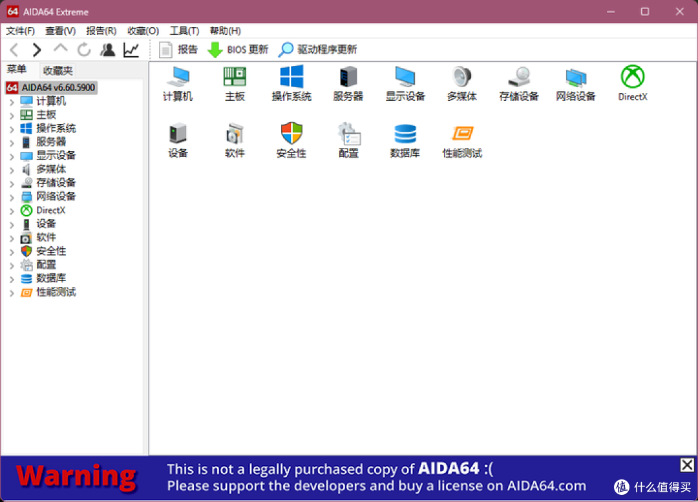This screenshot has height=502, width=698.
Task: Go up one level with the up arrow
Action: point(61,48)
